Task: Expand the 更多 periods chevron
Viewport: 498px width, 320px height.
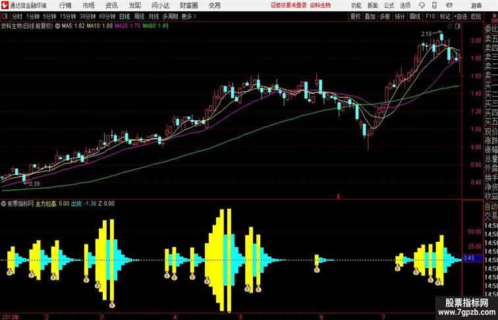Action: point(195,16)
